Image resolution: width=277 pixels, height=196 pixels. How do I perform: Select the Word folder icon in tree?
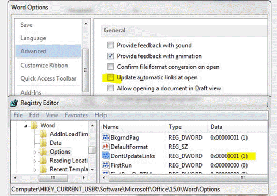click(x=34, y=125)
